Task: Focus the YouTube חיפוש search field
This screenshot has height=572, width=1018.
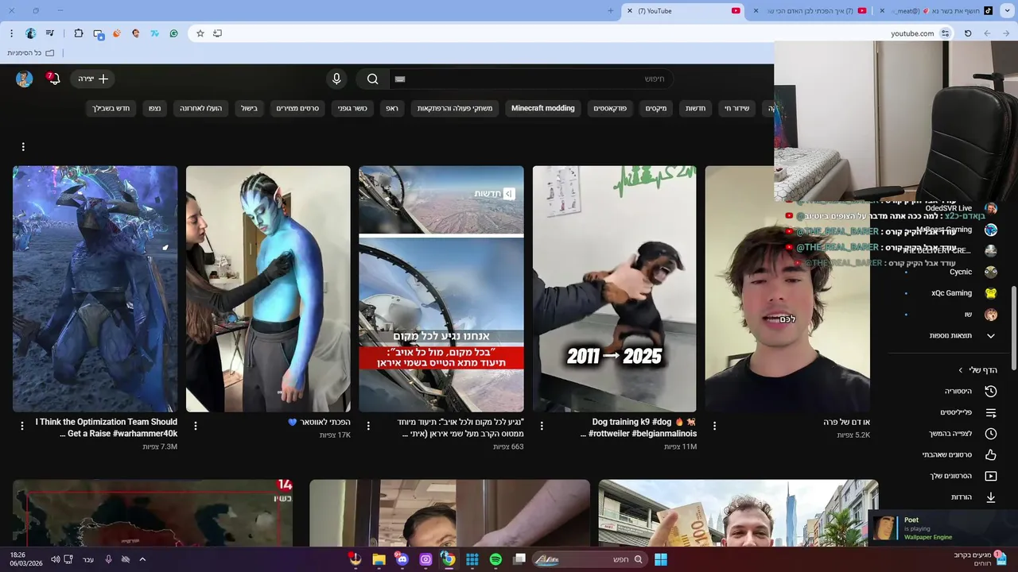Action: (531, 79)
